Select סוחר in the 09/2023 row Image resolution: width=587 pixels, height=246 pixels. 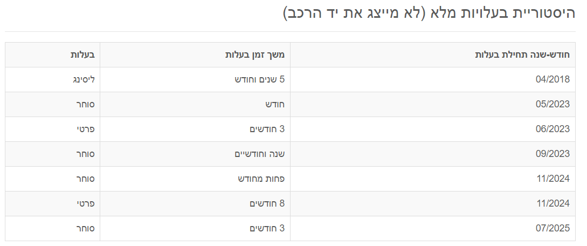point(86,154)
